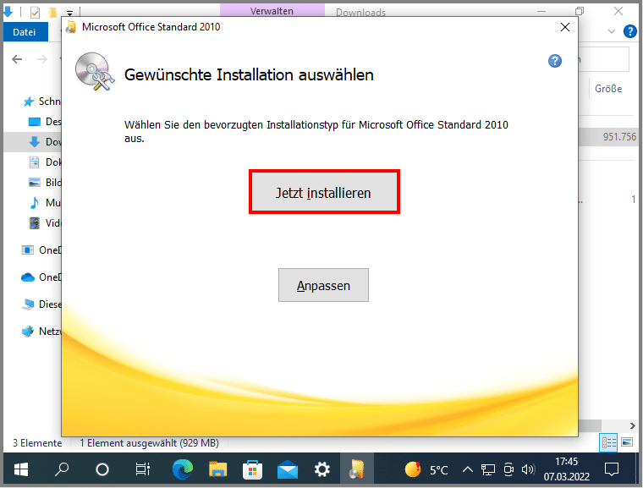Screen dimensions: 643x488
Task: Open taskbar search magnifier
Action: (x=63, y=469)
